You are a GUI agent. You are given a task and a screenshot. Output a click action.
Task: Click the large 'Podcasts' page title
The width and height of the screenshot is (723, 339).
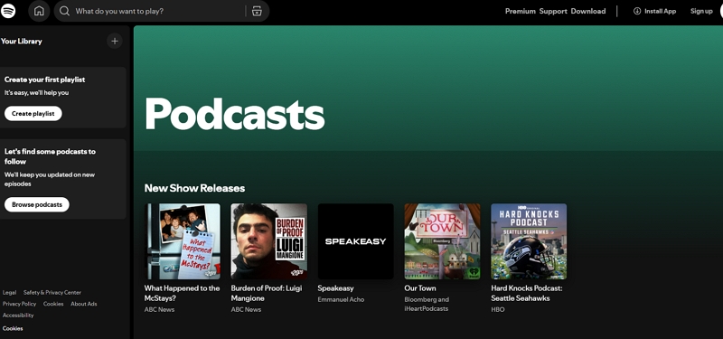(x=235, y=114)
